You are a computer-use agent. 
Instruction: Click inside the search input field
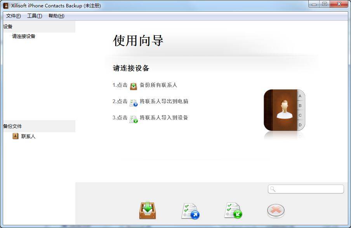[307, 189]
